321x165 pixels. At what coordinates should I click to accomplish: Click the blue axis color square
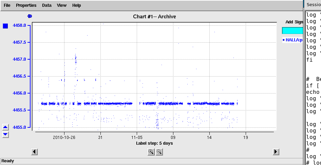coord(5,26)
